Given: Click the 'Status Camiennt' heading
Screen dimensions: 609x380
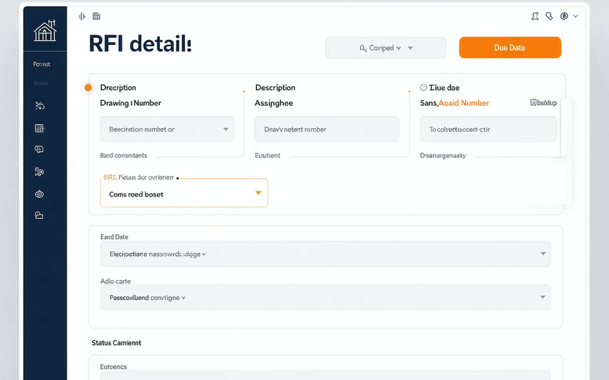Looking at the screenshot, I should click(x=116, y=343).
